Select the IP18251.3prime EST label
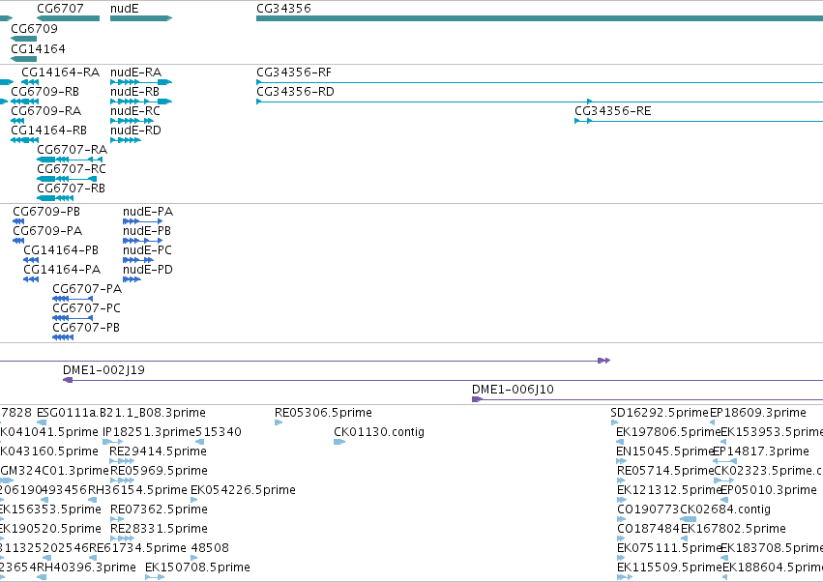Viewport: 823px width, 582px height. click(x=149, y=432)
